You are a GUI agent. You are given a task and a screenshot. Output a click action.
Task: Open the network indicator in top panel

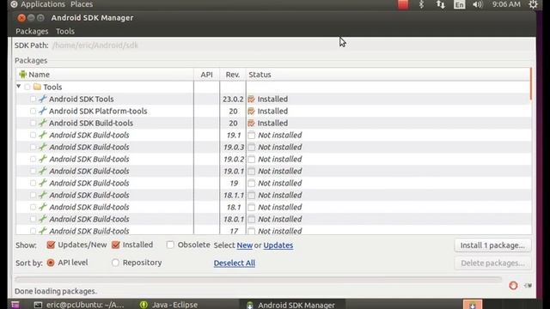point(441,4)
